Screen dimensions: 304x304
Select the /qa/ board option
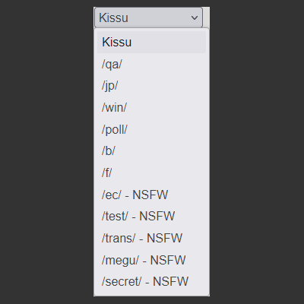pos(151,64)
